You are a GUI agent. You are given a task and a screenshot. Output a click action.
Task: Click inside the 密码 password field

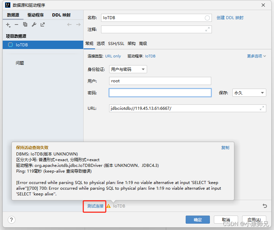(x=160, y=93)
